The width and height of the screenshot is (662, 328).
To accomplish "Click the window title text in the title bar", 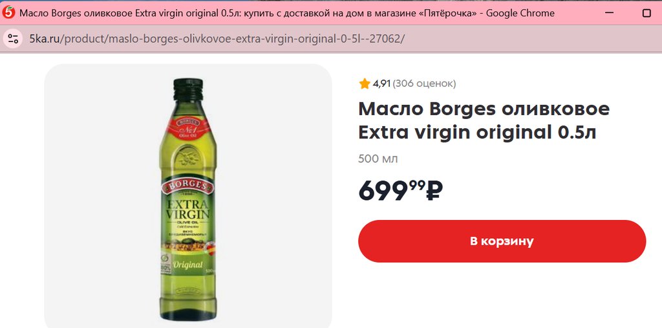I will coord(287,13).
